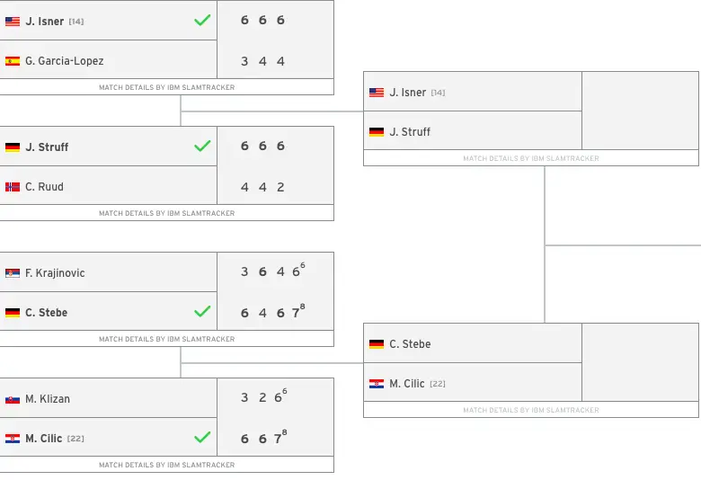Click the green winner checkmark for J. Struff
This screenshot has height=480, width=701.
(202, 146)
